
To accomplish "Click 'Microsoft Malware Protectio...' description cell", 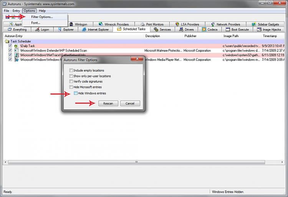I will 163,50.
